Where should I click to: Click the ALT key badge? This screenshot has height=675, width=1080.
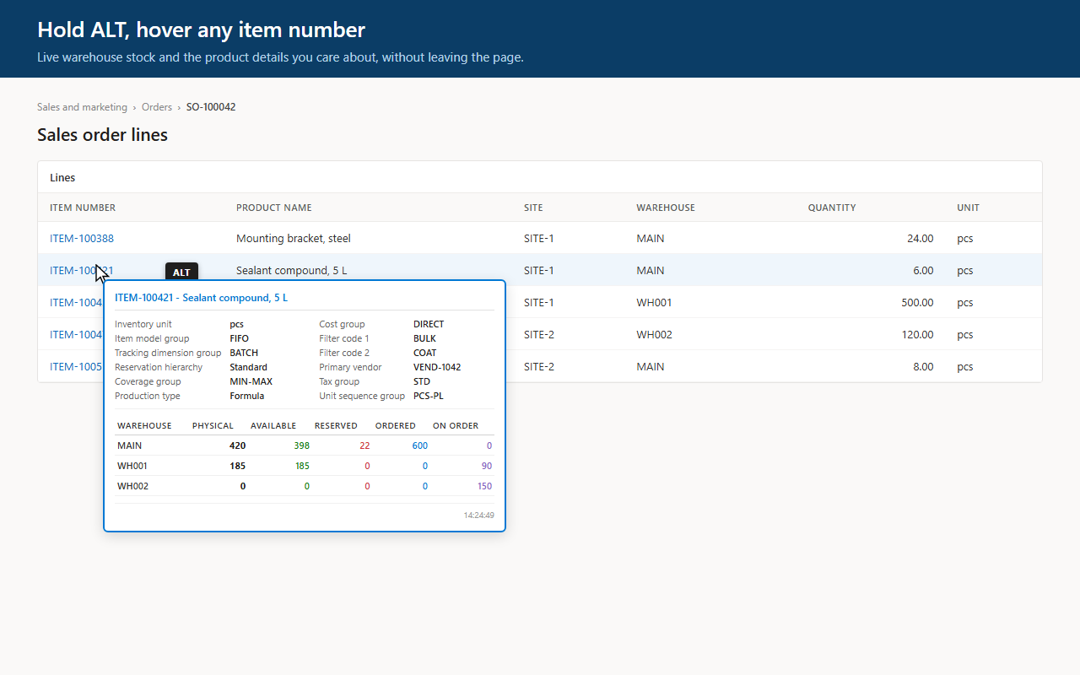click(181, 273)
